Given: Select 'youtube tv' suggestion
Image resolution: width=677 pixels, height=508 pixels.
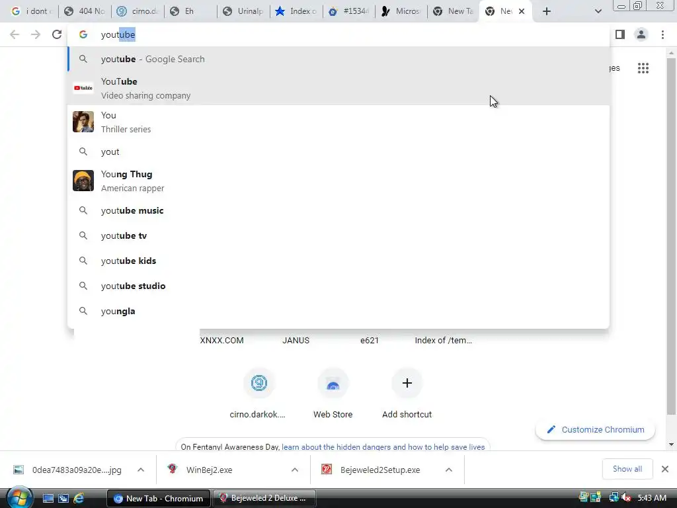Looking at the screenshot, I should tap(338, 235).
